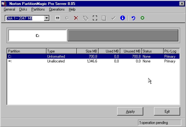Screen dimensions: 186x127
Task: Click the 1,346.6 size value
Action: click(92, 61)
